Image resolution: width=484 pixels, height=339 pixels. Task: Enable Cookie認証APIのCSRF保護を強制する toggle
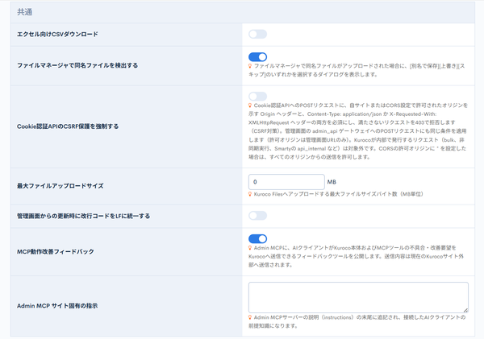258,96
